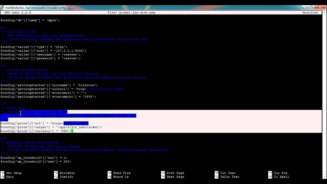Maximize the PuTTY terminal window

click(311, 7)
